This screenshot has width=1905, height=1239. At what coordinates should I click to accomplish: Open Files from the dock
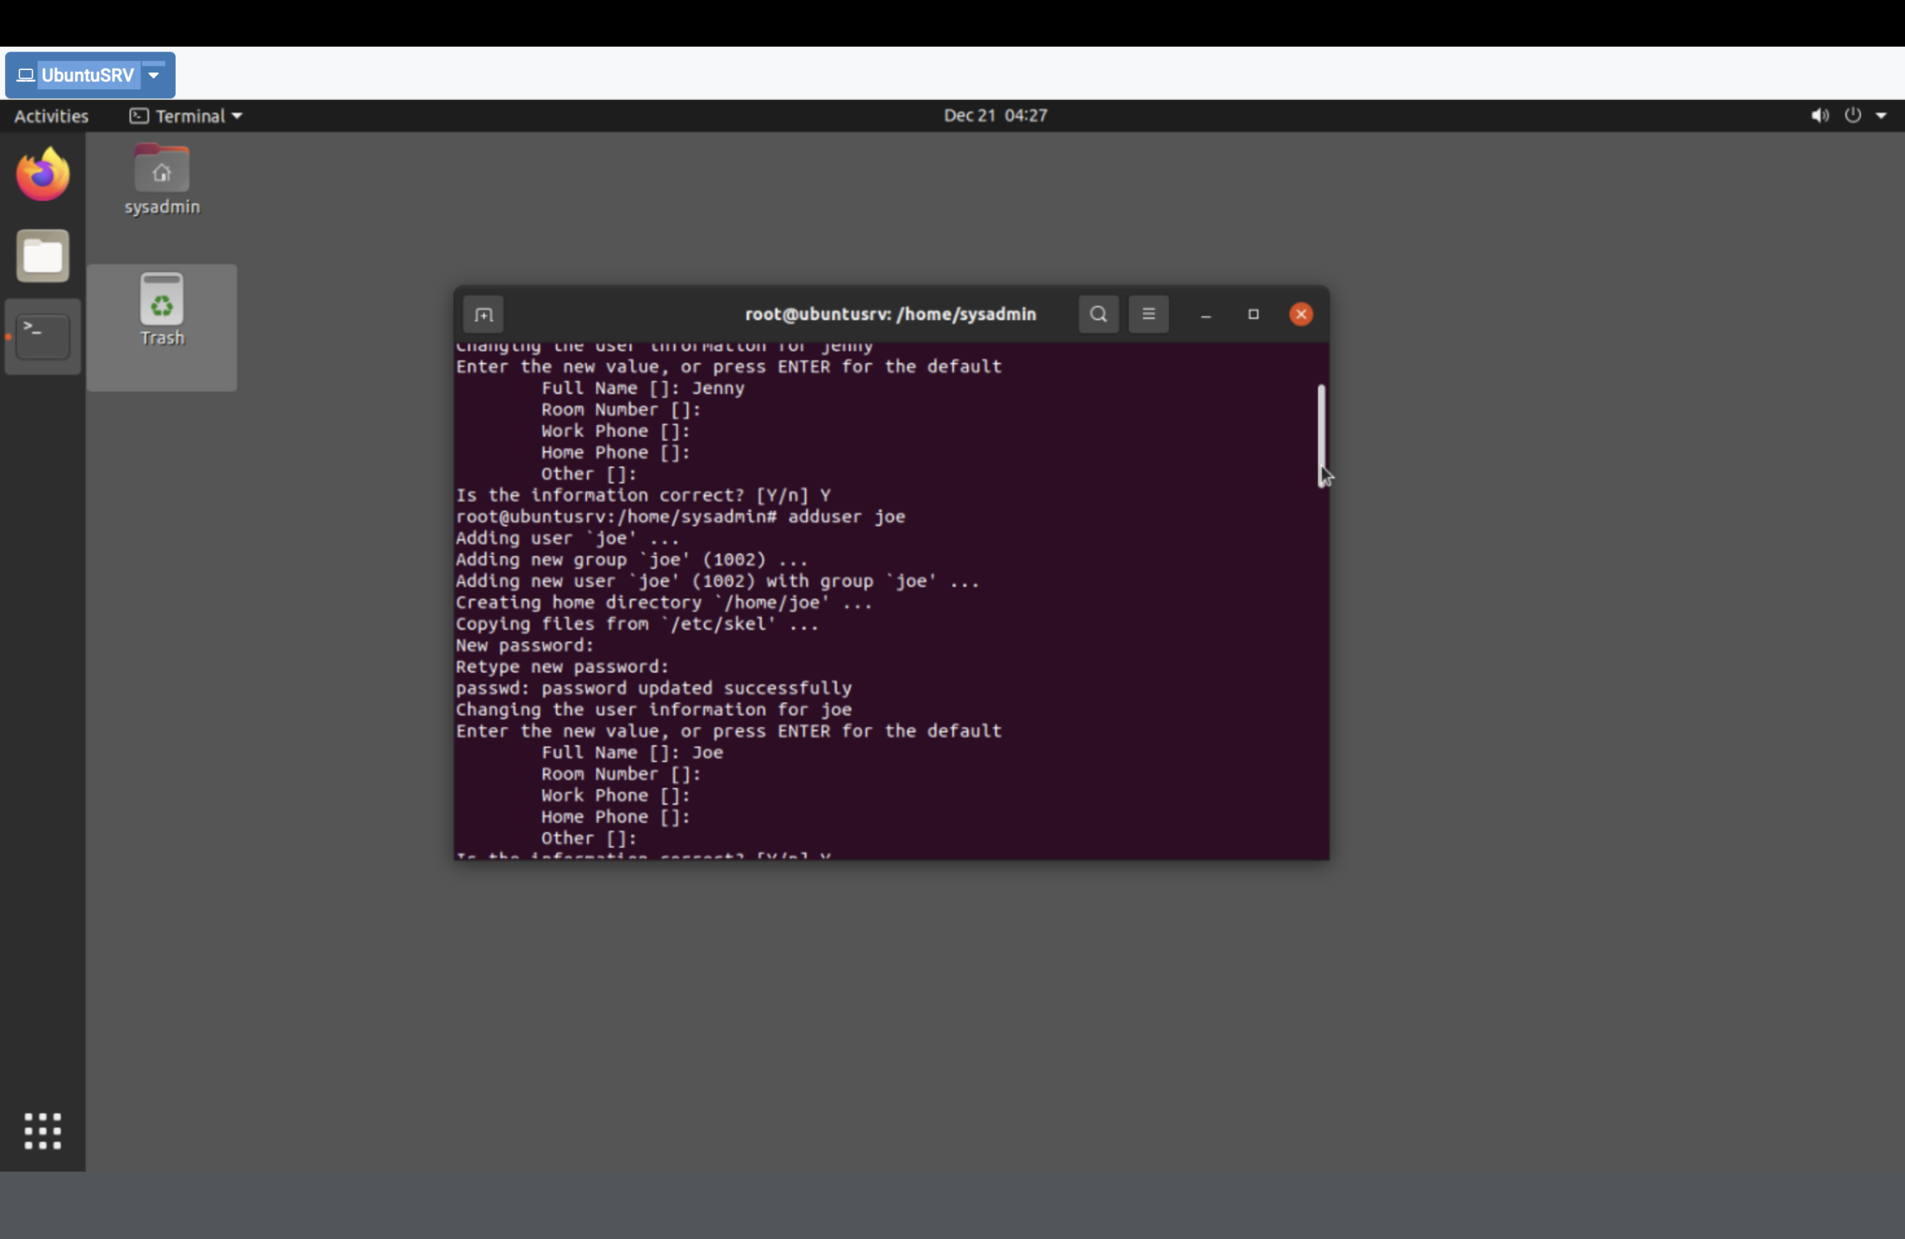point(43,256)
